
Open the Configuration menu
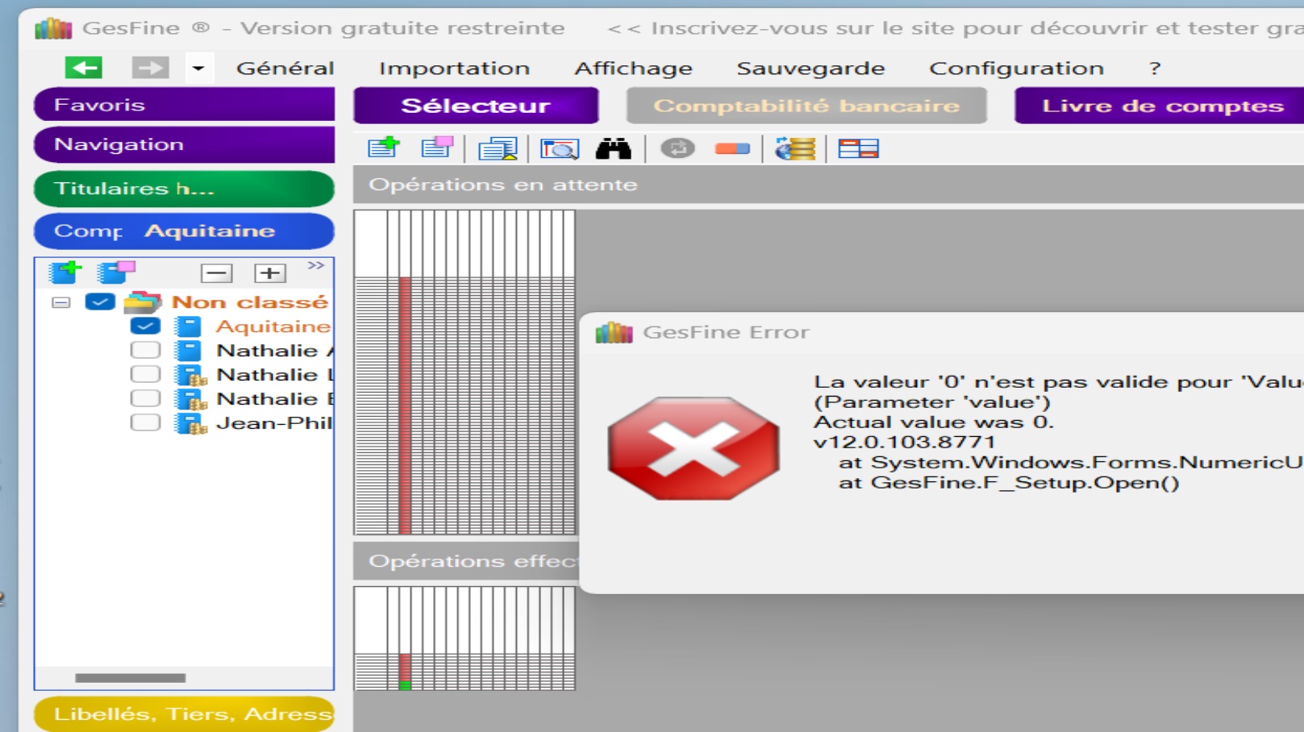point(1016,69)
